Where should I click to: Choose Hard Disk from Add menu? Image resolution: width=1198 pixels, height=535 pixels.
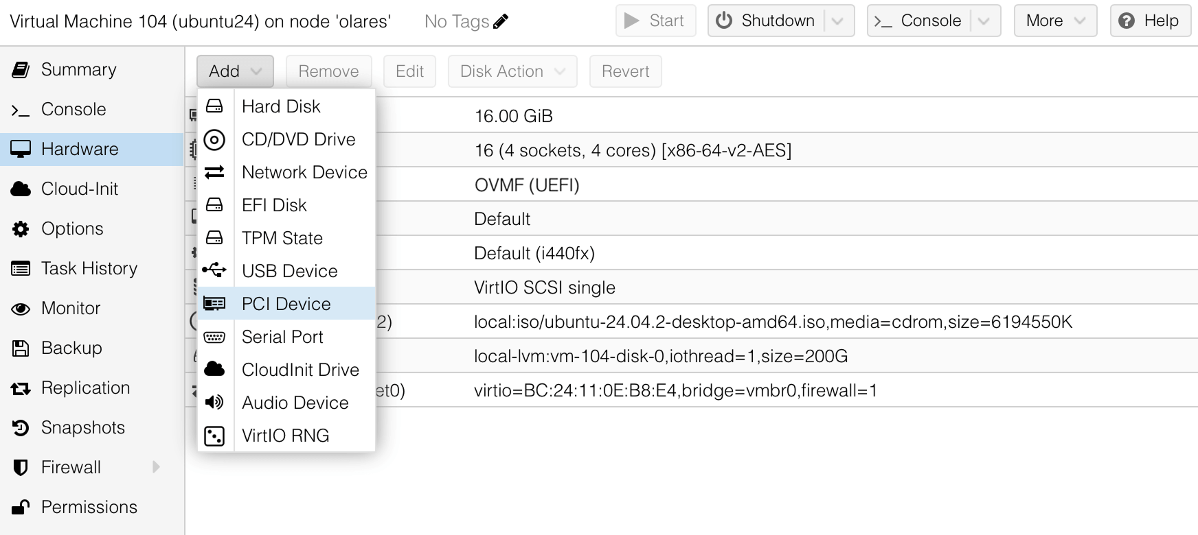coord(281,106)
